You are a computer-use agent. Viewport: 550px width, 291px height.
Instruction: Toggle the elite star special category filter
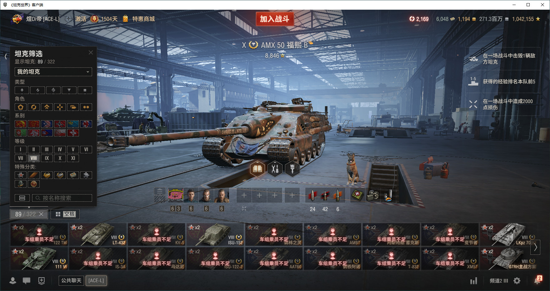(21, 175)
